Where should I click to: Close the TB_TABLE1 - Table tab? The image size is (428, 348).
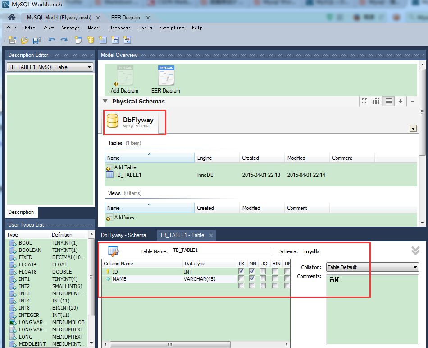point(211,235)
